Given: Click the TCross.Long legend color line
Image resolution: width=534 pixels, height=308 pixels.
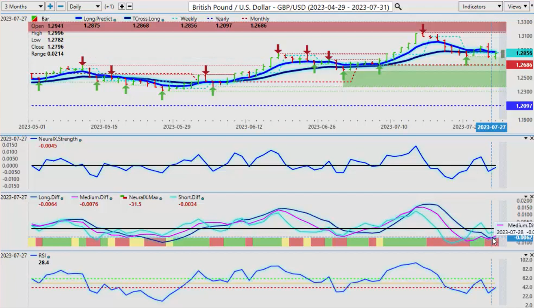Looking at the screenshot, I should 128,19.
